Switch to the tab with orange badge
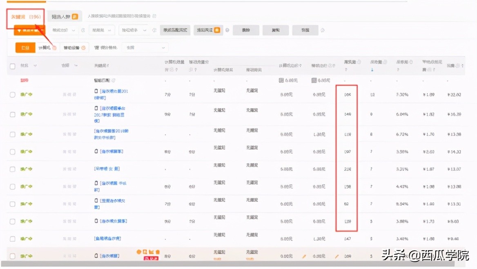The width and height of the screenshot is (477, 269). tap(65, 17)
